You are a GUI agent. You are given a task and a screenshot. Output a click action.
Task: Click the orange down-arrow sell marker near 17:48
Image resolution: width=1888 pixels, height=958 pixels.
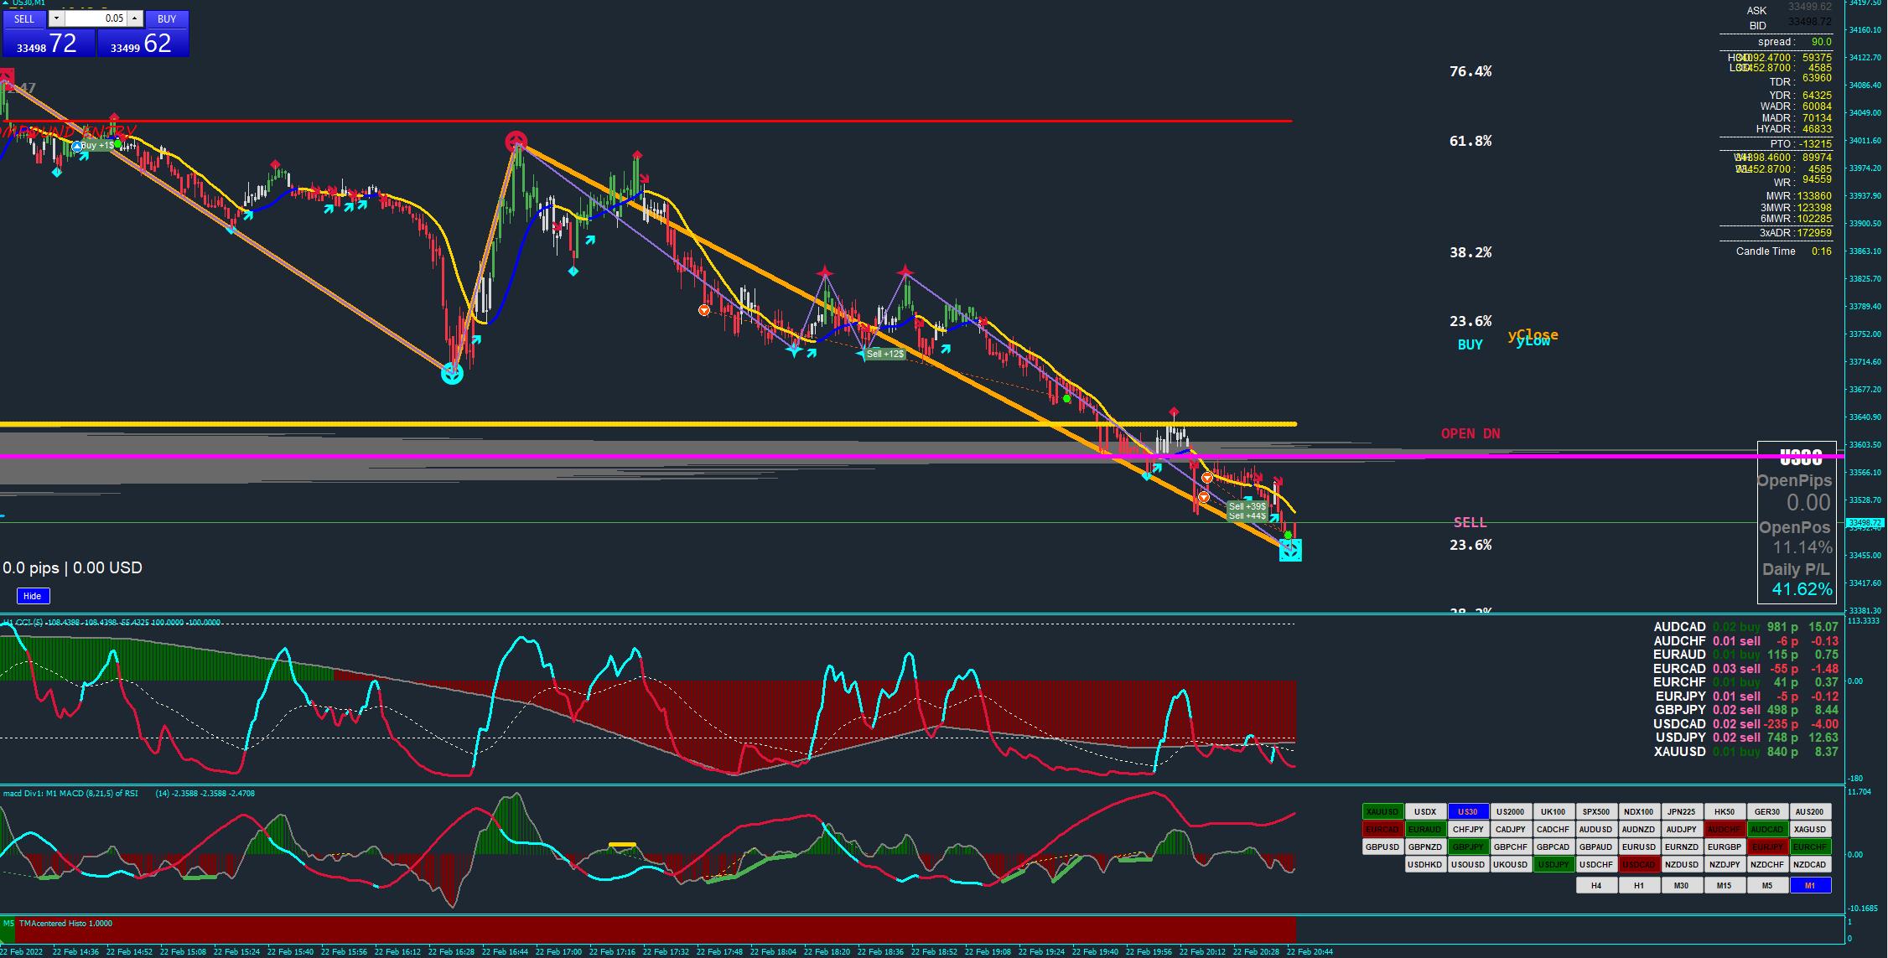[704, 310]
